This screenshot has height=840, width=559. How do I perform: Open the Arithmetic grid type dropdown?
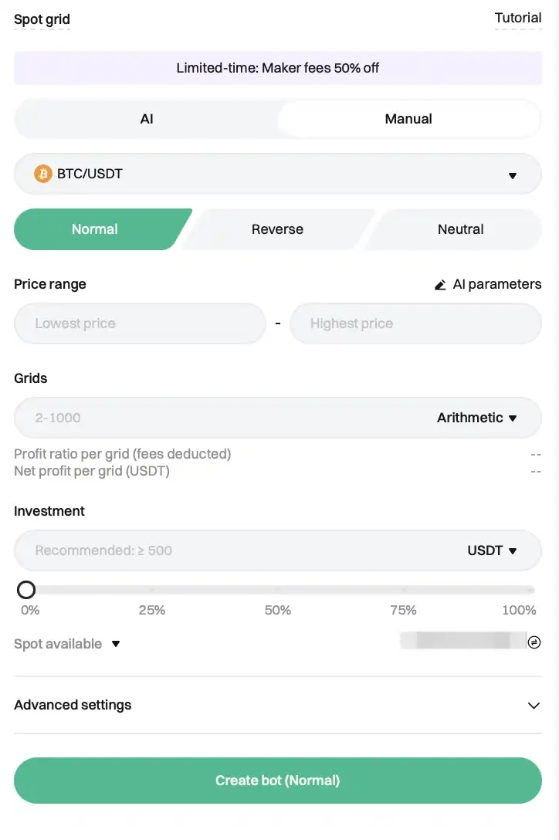coord(477,418)
